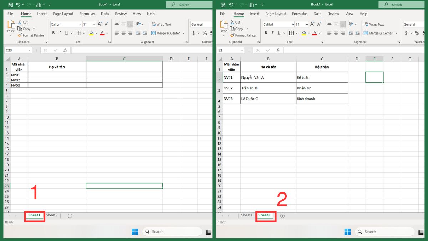
Task: Open Alignment dialog launcher in left Excel window
Action: tap(186, 42)
